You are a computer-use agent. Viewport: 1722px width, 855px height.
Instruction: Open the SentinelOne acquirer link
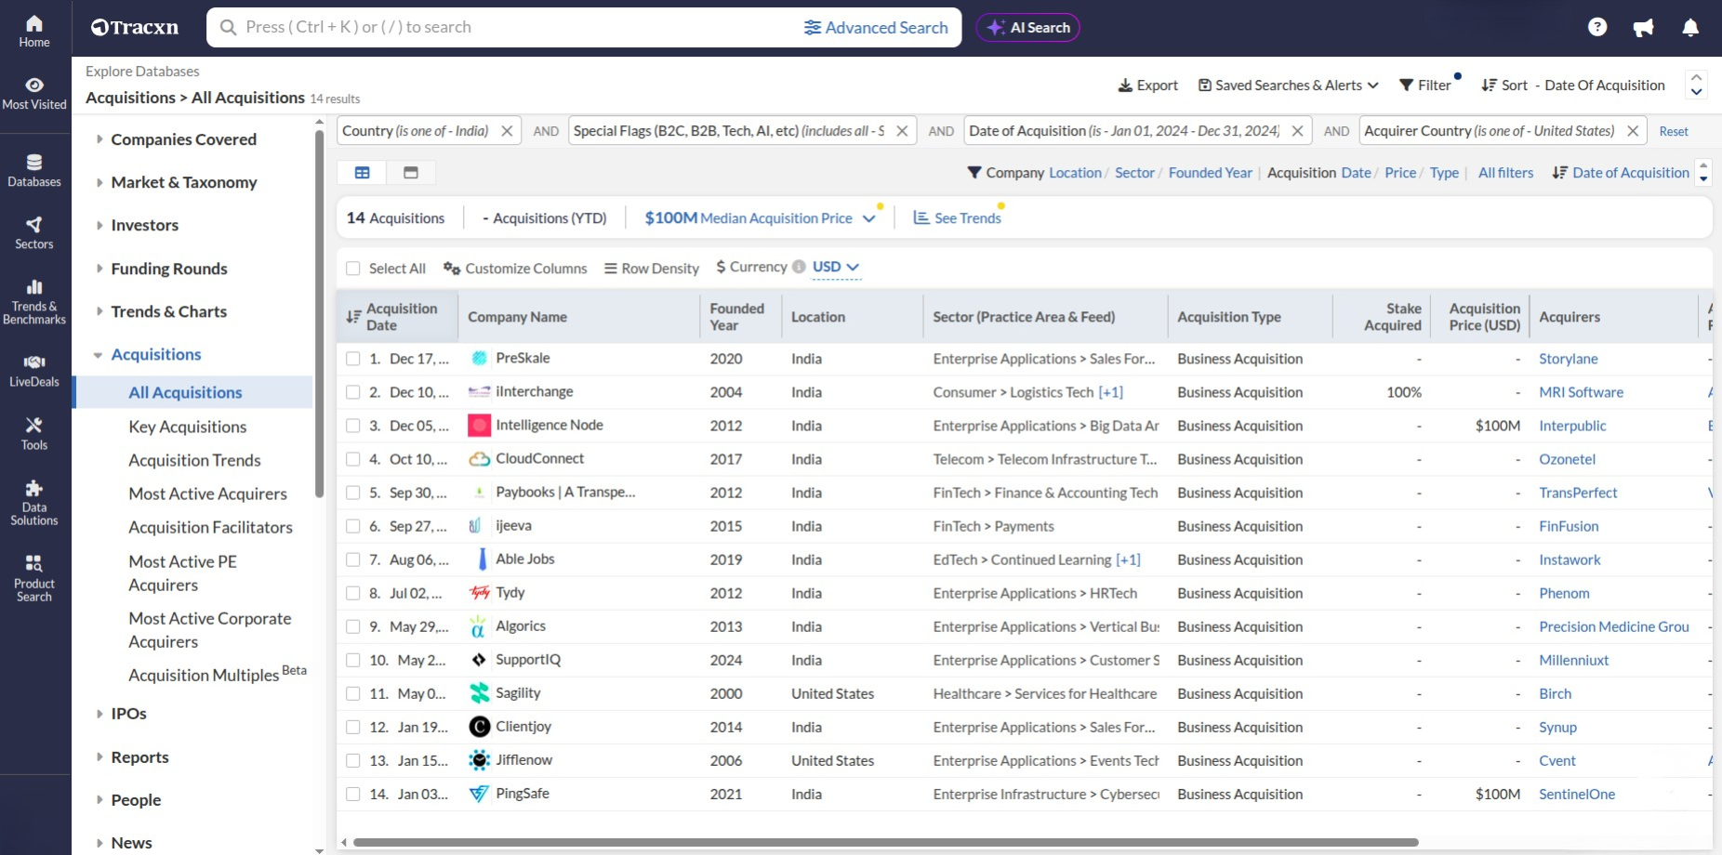pos(1577,794)
